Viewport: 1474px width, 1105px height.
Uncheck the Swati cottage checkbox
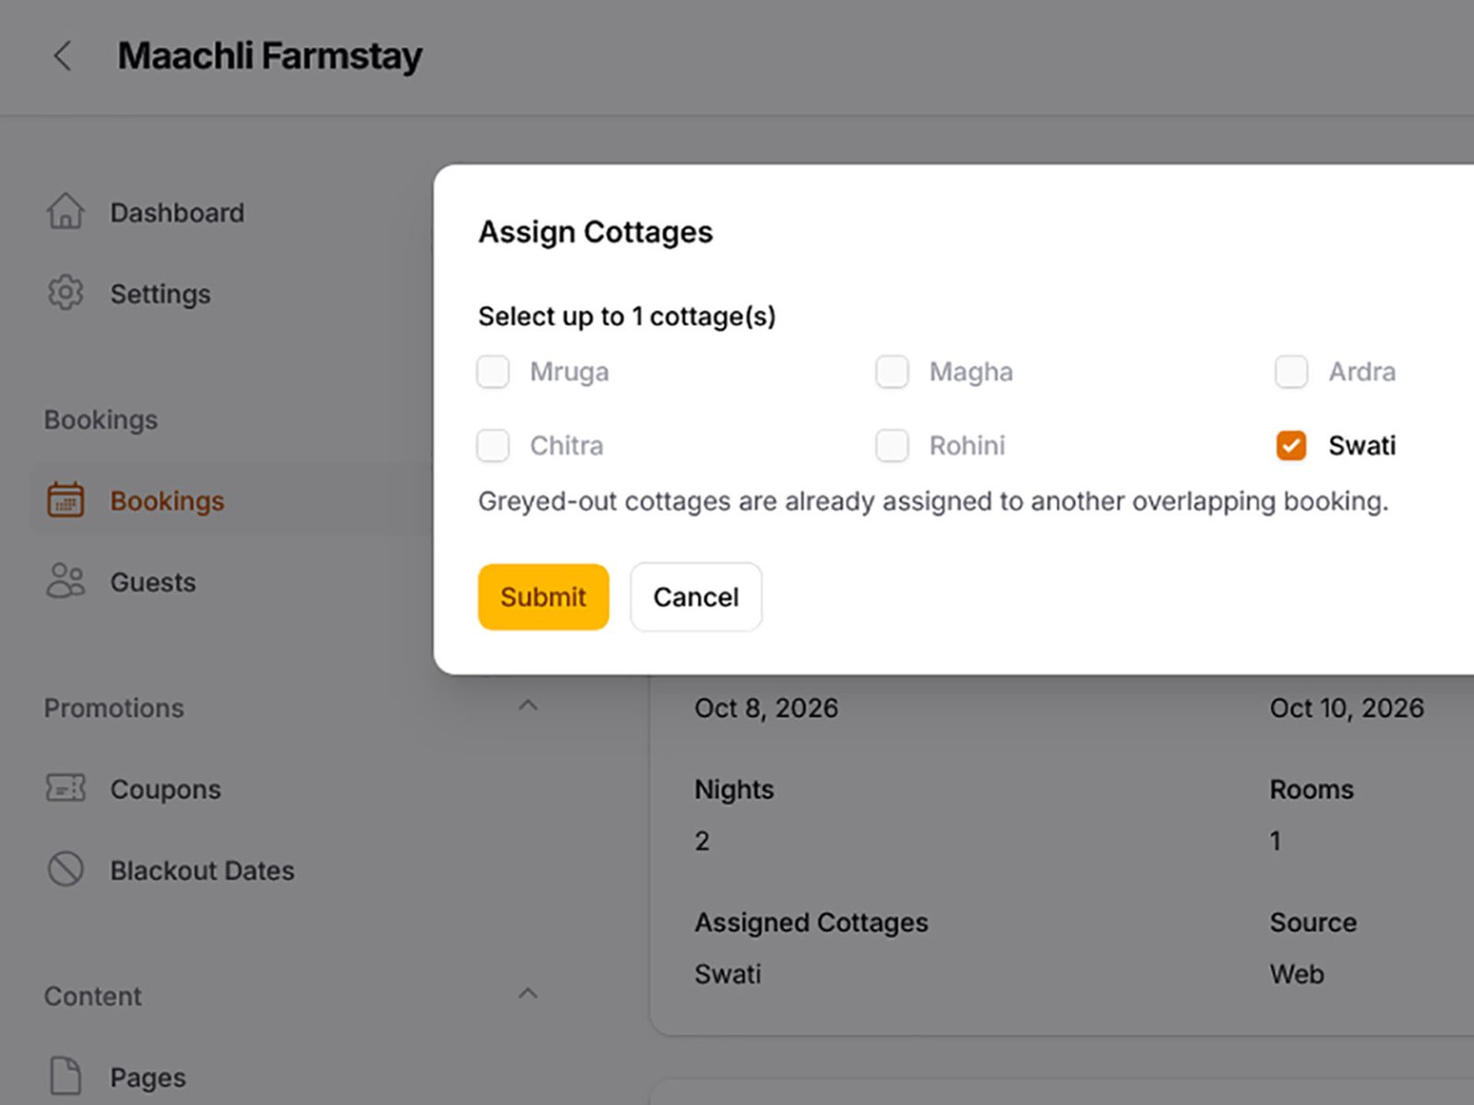pyautogui.click(x=1291, y=446)
